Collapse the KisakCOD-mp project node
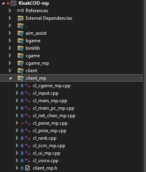 (x=3, y=3)
